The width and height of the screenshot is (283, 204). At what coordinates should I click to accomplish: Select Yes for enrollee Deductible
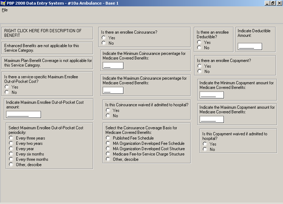click(x=199, y=42)
